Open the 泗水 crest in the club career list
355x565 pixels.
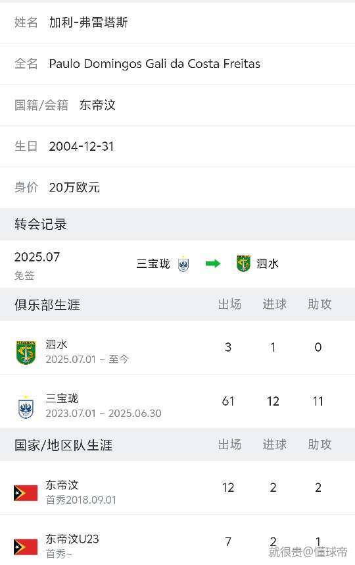[x=26, y=352]
